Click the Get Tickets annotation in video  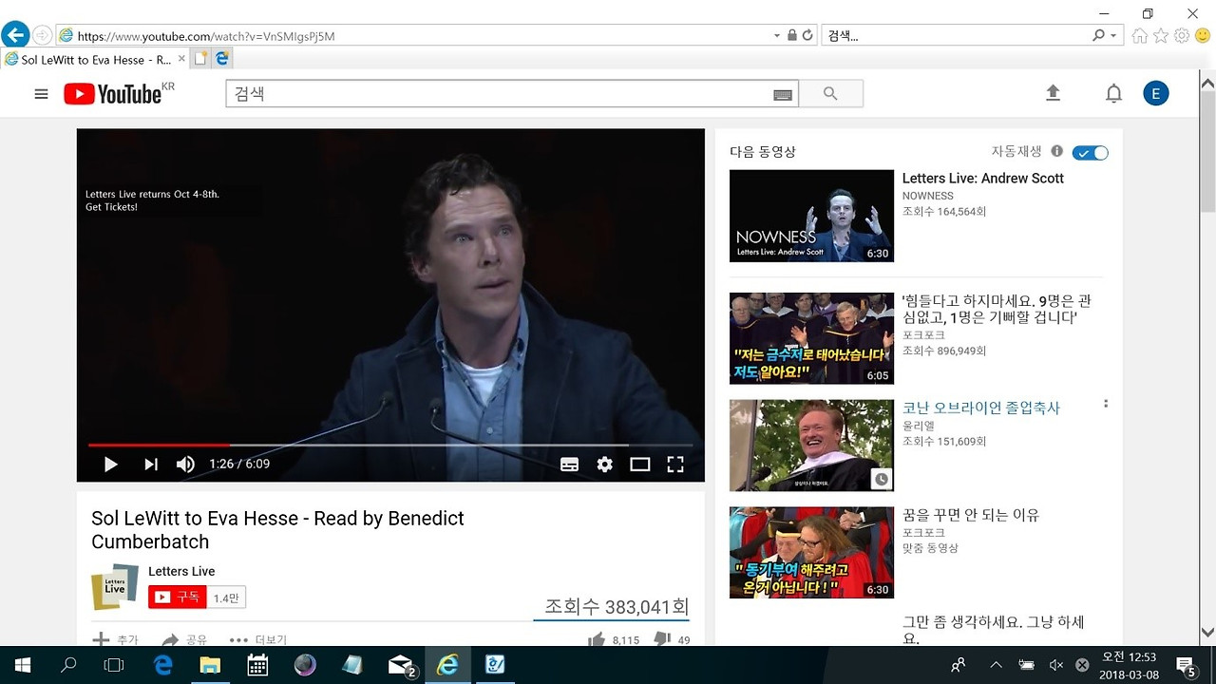[x=111, y=207]
